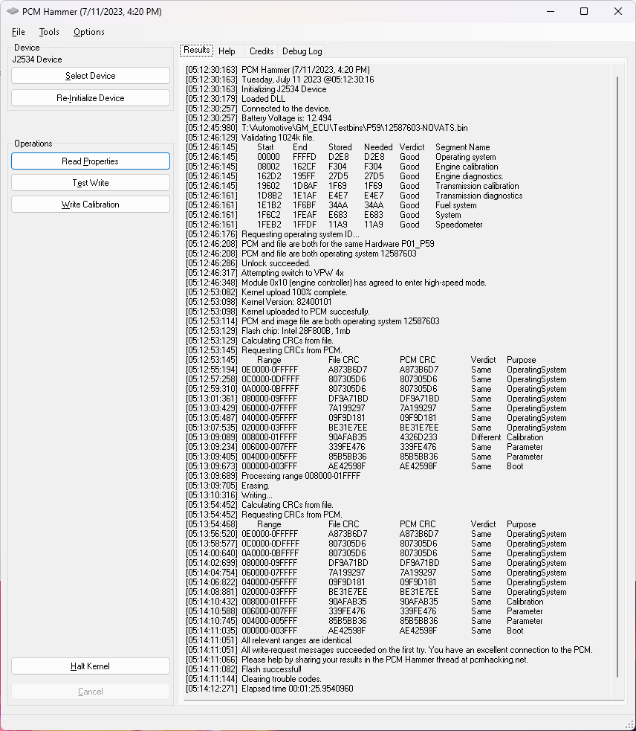
Task: Maximize the PCM Hammer window
Action: click(584, 11)
